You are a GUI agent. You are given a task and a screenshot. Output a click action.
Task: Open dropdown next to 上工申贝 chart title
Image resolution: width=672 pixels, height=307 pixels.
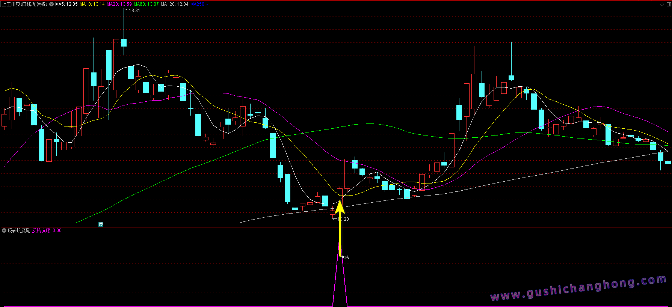(51, 4)
